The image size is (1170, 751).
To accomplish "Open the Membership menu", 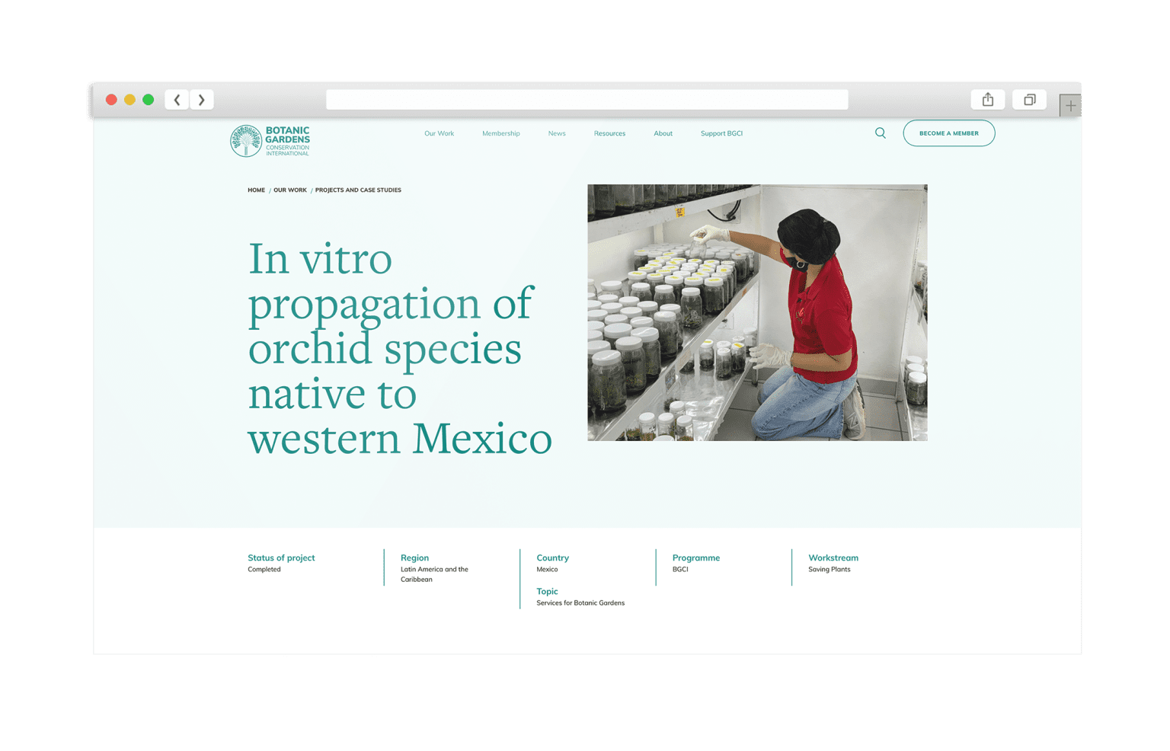I will [x=500, y=133].
